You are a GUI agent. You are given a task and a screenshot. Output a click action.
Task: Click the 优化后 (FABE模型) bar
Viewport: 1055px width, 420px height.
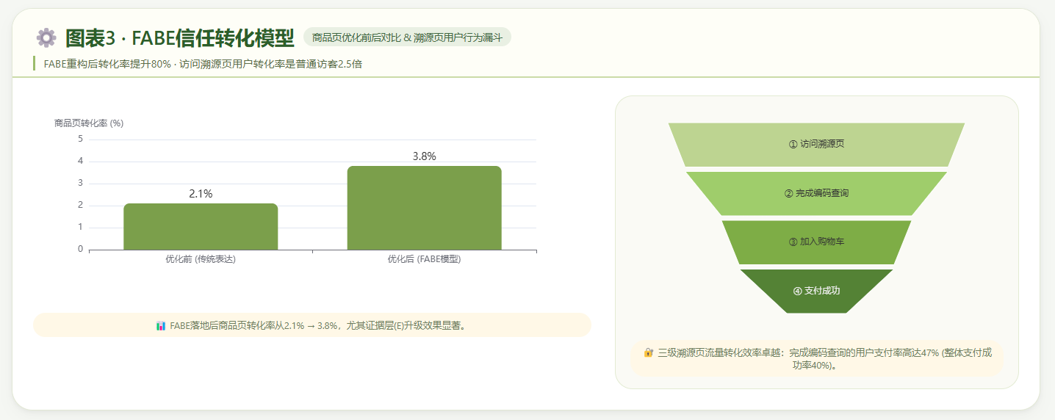[x=424, y=209]
